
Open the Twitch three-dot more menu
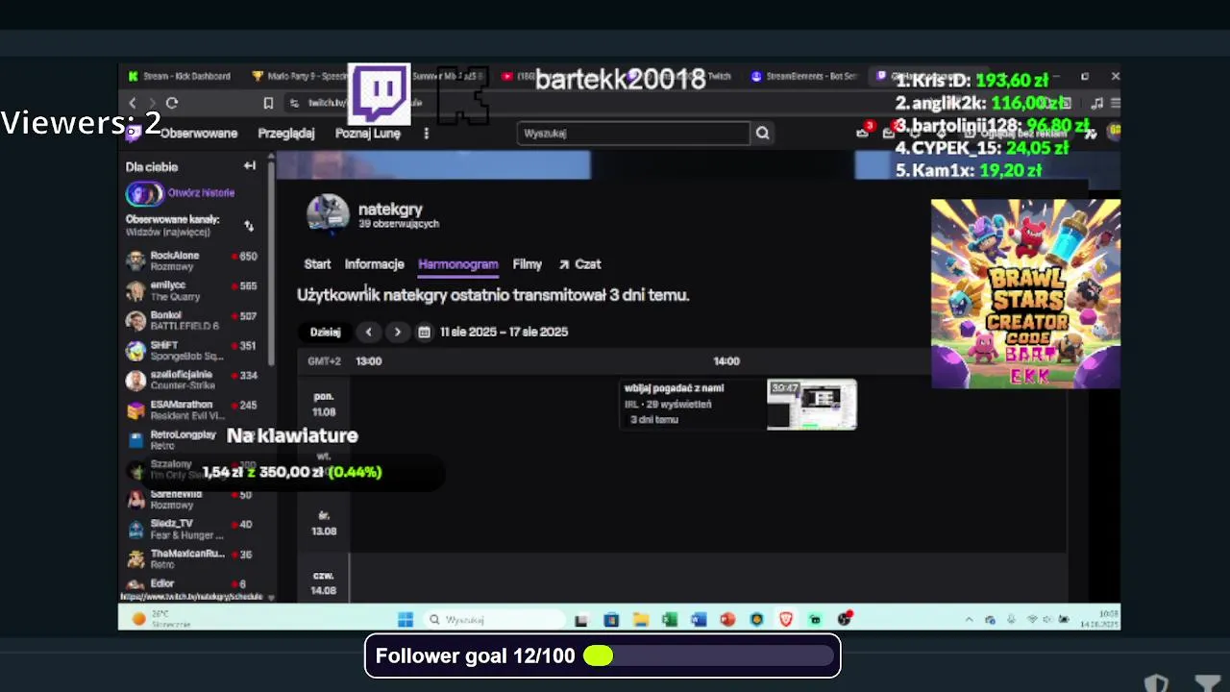(426, 134)
